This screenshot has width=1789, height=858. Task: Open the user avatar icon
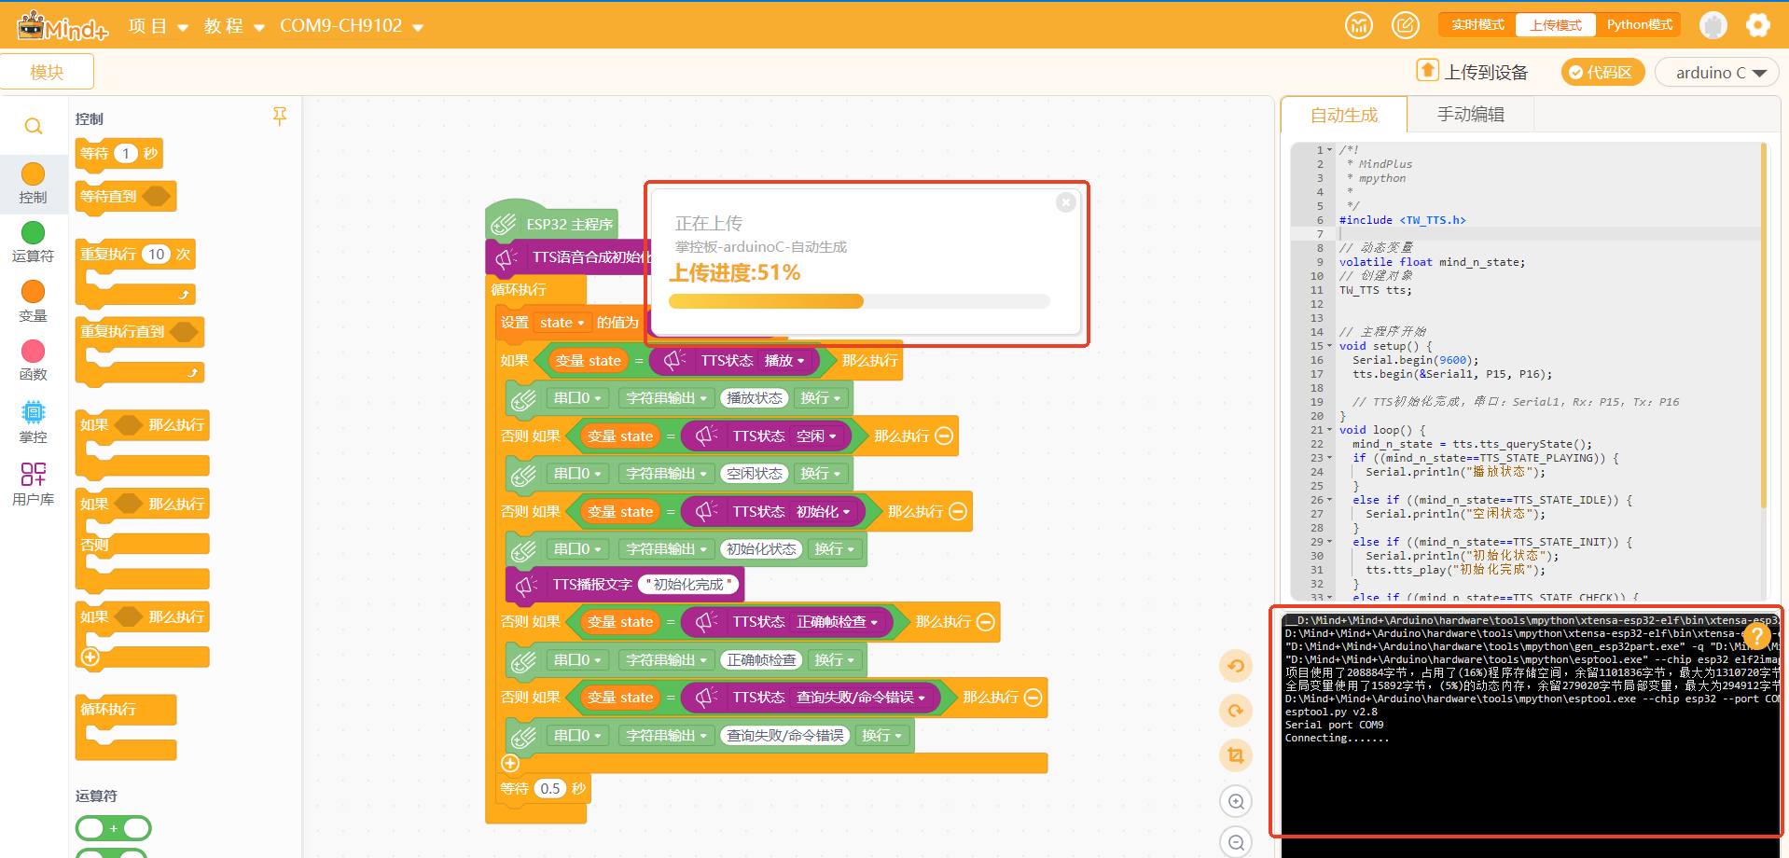click(x=1713, y=25)
